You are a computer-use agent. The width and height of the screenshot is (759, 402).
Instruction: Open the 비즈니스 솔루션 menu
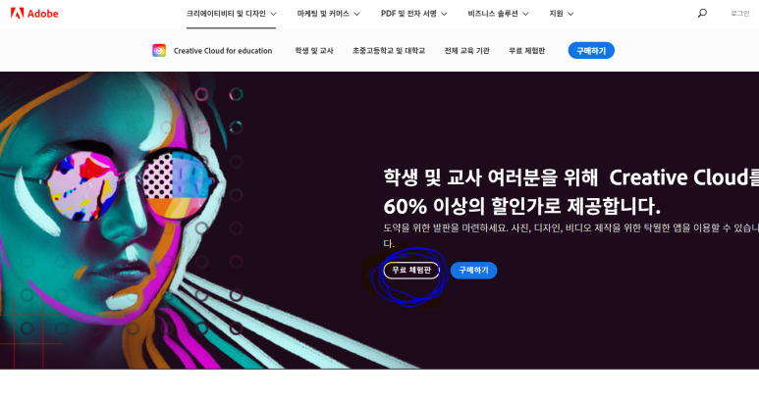pyautogui.click(x=493, y=14)
